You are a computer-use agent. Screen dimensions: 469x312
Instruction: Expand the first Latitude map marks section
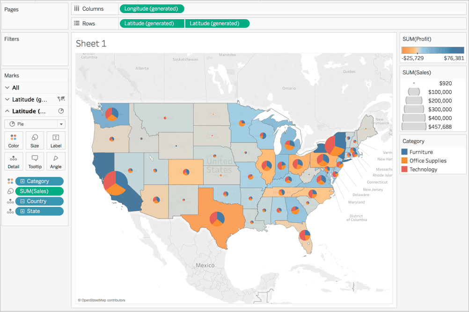[7, 99]
